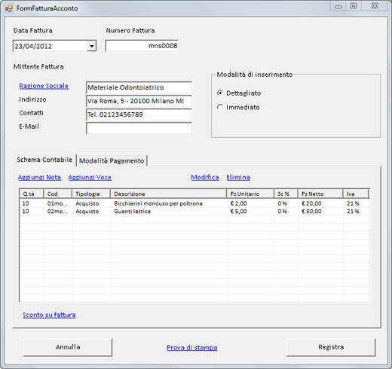Screen dimensions: 392x369
Task: Click the FormFatturaAcconto title bar app icon
Action: tap(9, 8)
